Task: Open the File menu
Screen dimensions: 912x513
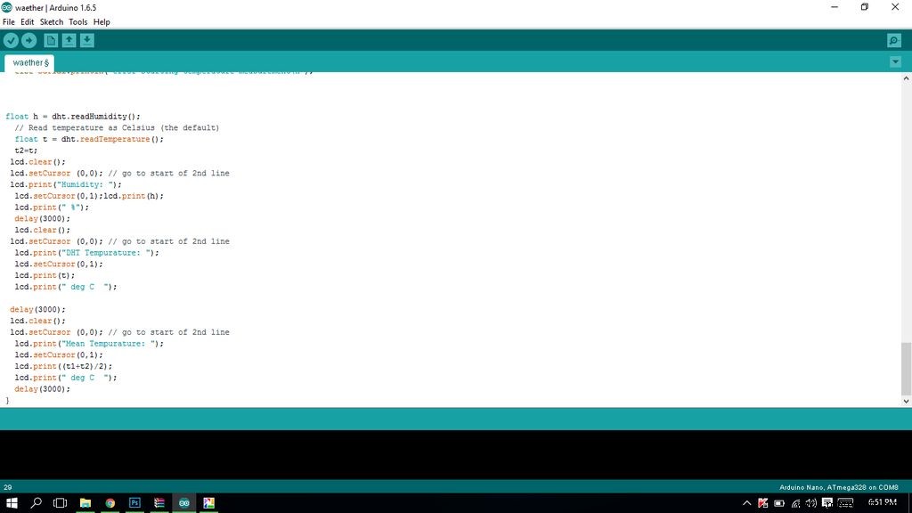Action: coord(9,21)
